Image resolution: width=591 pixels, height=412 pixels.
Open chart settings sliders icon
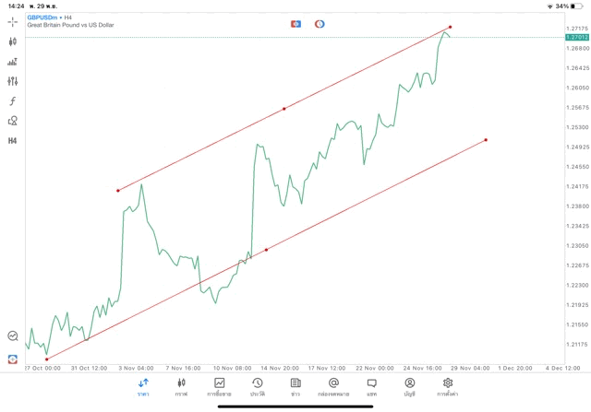[x=13, y=81]
